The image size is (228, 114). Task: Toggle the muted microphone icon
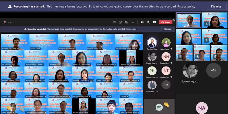(148, 22)
